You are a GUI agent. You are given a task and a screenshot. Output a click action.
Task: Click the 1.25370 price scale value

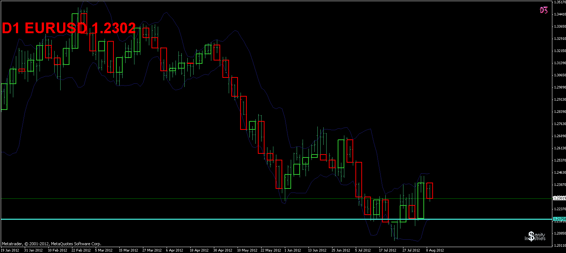[560, 160]
